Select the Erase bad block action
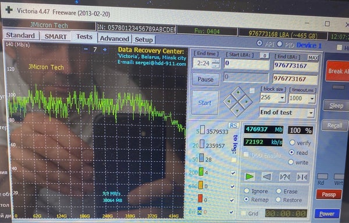The image size is (349, 223). [x=279, y=191]
